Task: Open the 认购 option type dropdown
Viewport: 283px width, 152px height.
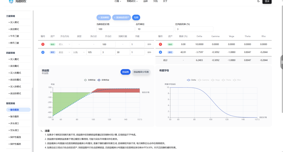Action: [x=78, y=52]
